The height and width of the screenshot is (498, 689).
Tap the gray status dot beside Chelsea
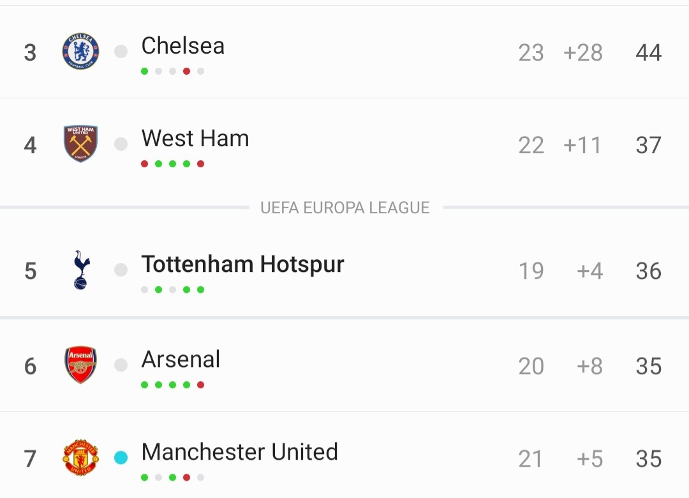[x=121, y=52]
